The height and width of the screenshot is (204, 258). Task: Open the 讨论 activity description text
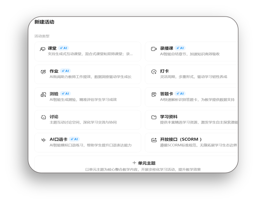83,122
